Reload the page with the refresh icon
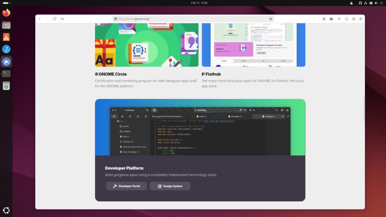 (55, 19)
